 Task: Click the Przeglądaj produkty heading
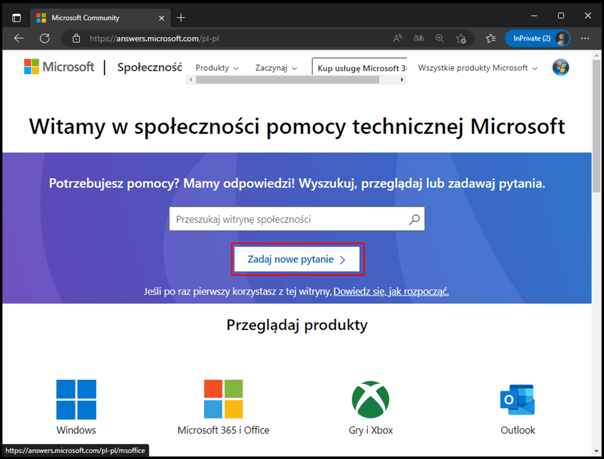[297, 325]
